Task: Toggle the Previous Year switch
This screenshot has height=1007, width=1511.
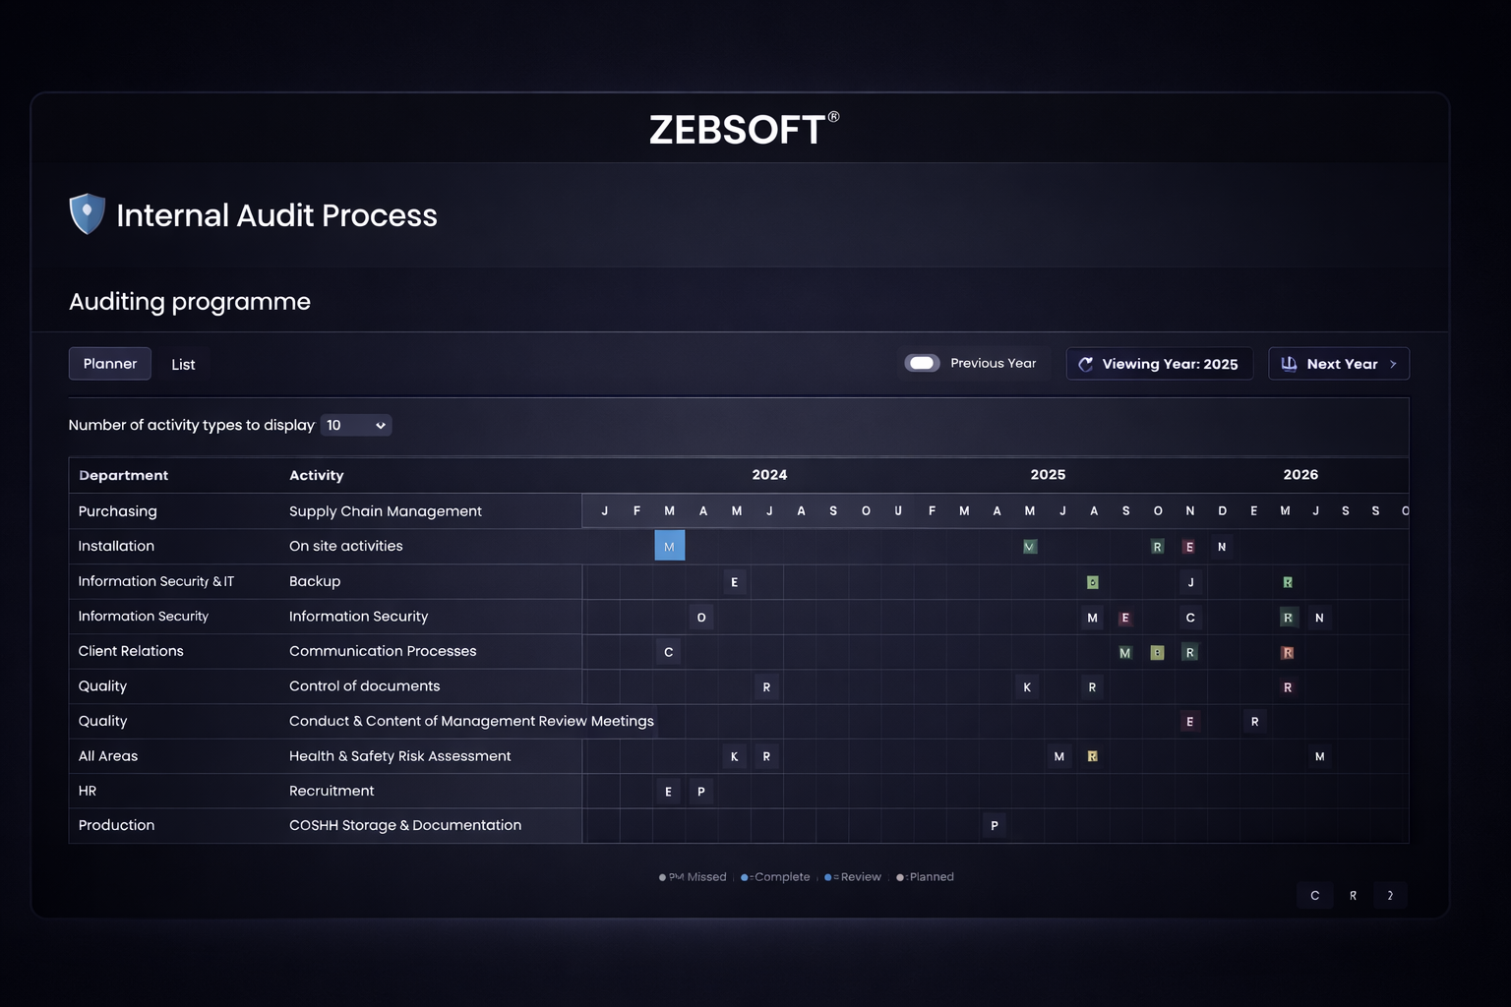Action: pyautogui.click(x=922, y=363)
